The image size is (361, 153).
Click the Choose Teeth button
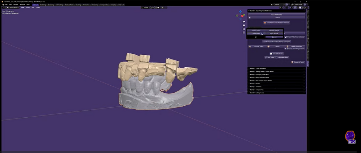[257, 46]
